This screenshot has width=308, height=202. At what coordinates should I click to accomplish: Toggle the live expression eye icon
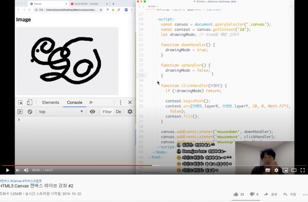pyautogui.click(x=92, y=111)
